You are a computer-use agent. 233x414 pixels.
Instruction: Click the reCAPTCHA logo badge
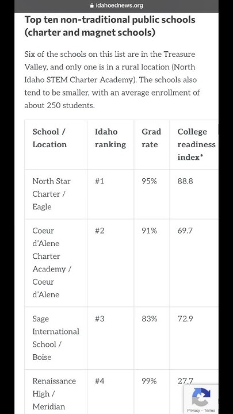[x=201, y=397]
